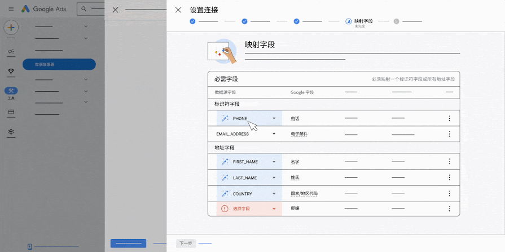
Task: Open the campaigns megaphone icon
Action: point(11,51)
